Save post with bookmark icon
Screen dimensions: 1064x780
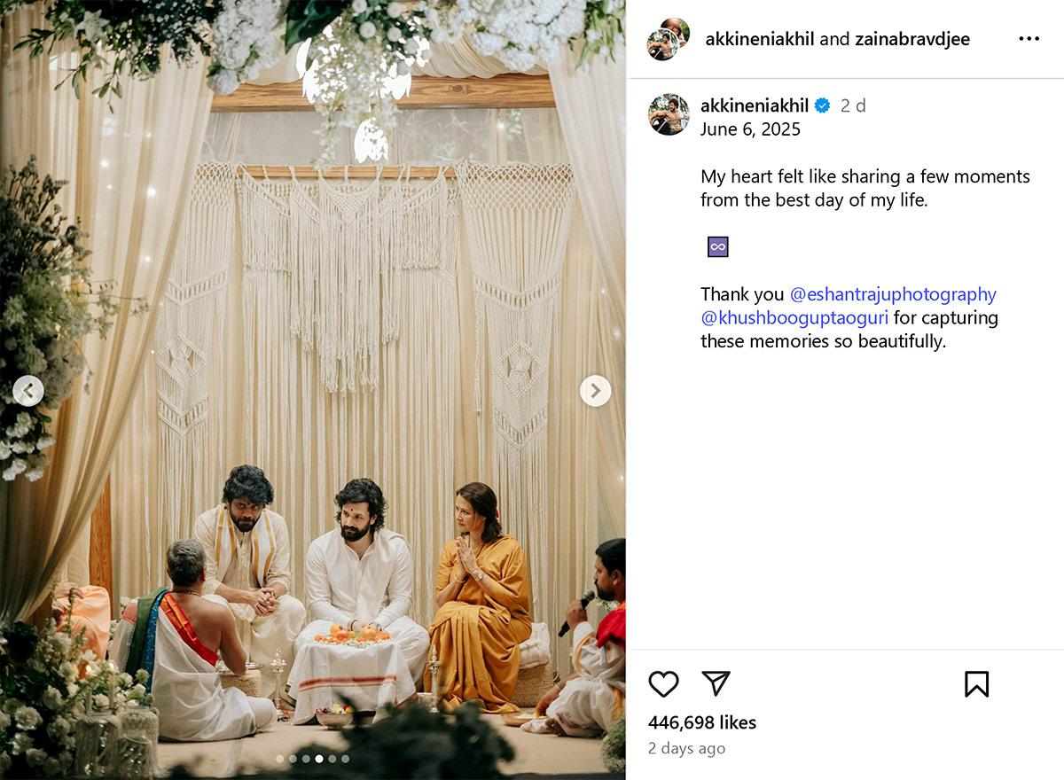976,683
